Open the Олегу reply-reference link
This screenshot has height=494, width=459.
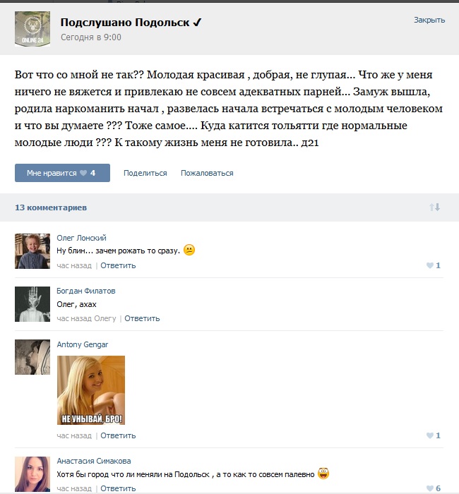click(x=105, y=318)
